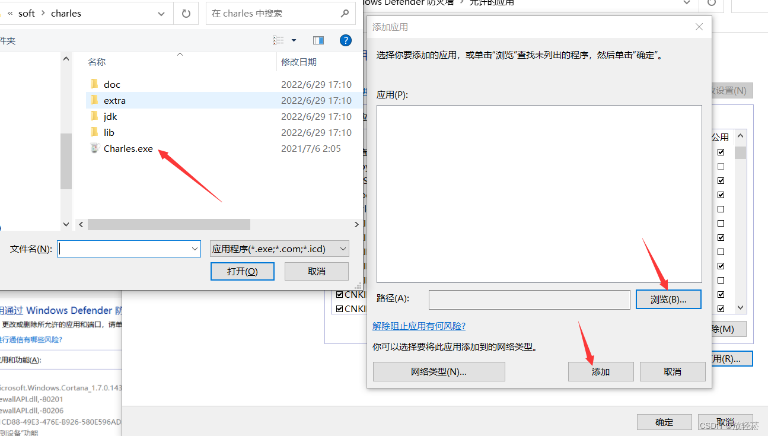Click the 公用 column header
768x436 pixels.
(x=720, y=137)
